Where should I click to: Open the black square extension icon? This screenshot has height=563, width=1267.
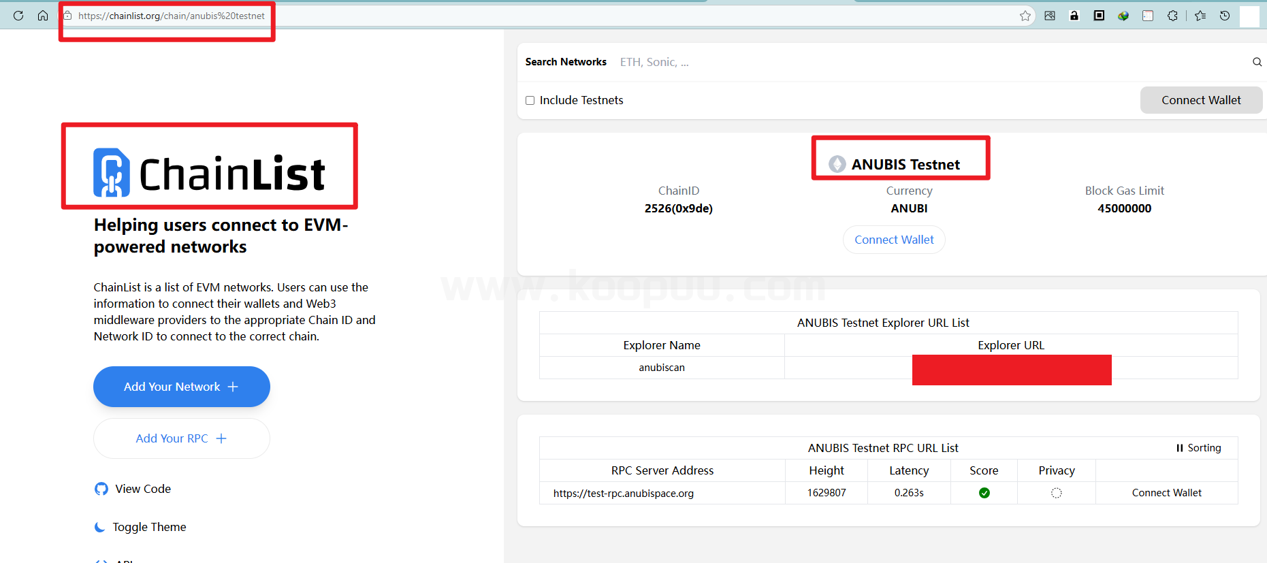(1099, 16)
